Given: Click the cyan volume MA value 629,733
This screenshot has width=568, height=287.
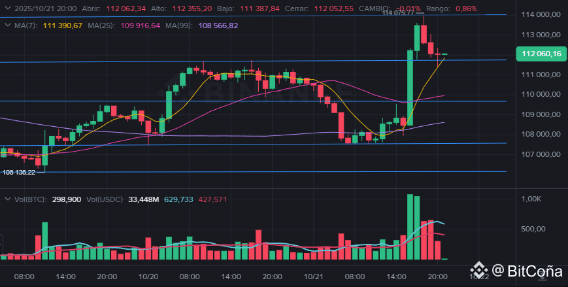Looking at the screenshot, I should (178, 199).
